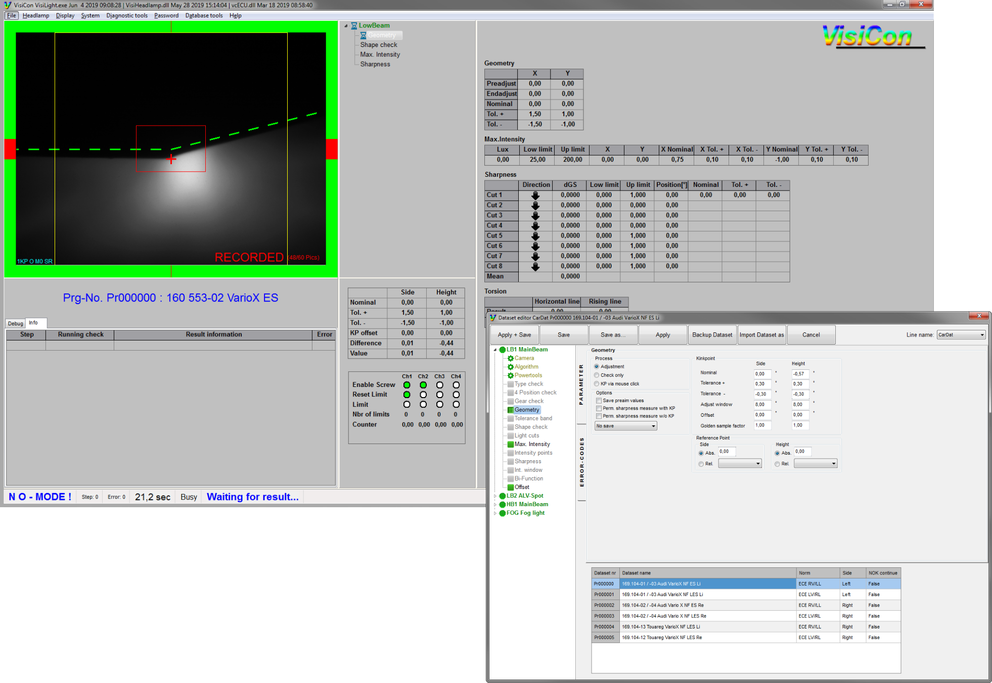Select Side Rel. reference point radio
This screenshot has width=992, height=683.
[701, 464]
